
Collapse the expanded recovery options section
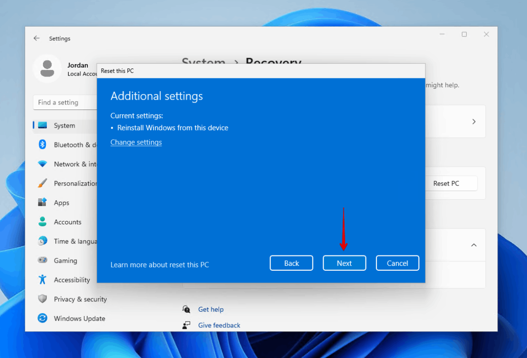(473, 245)
